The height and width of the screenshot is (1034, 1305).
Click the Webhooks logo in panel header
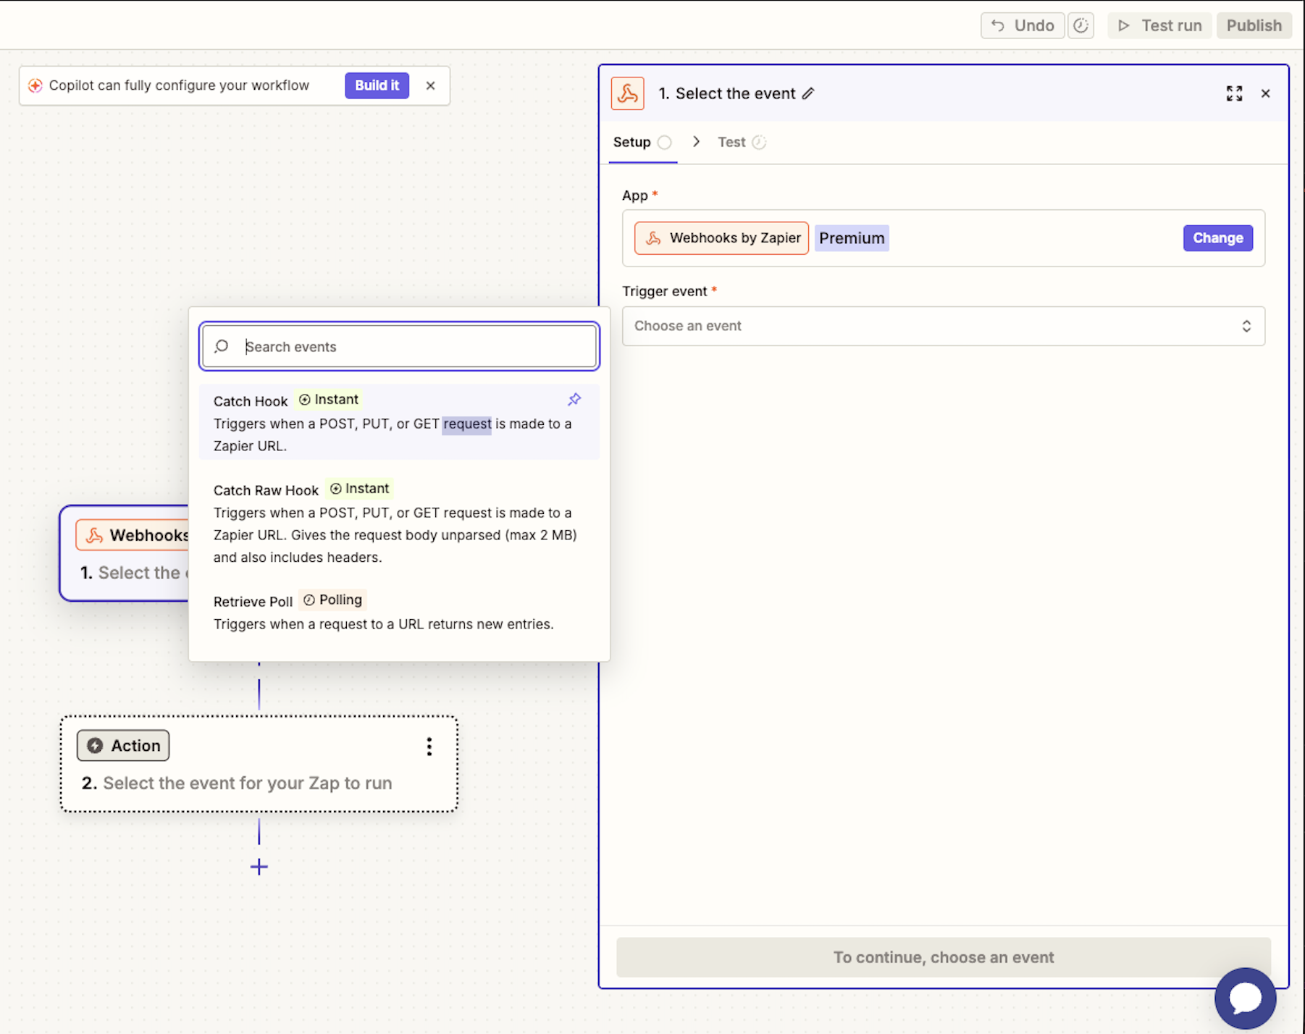pos(627,93)
